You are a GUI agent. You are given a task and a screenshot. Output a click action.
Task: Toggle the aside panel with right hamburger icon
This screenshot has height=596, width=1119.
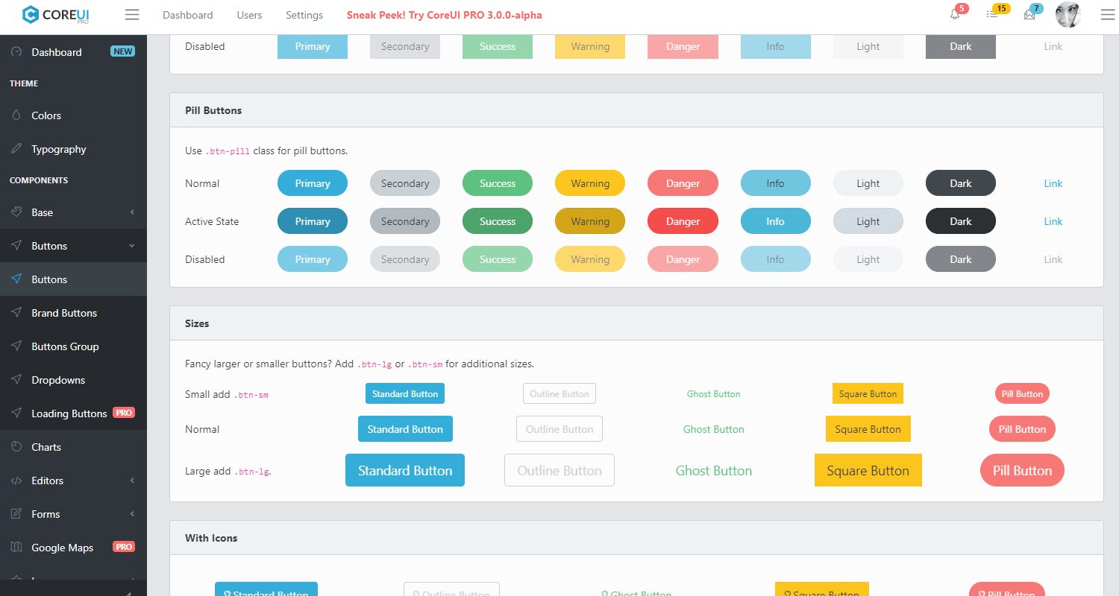1108,14
